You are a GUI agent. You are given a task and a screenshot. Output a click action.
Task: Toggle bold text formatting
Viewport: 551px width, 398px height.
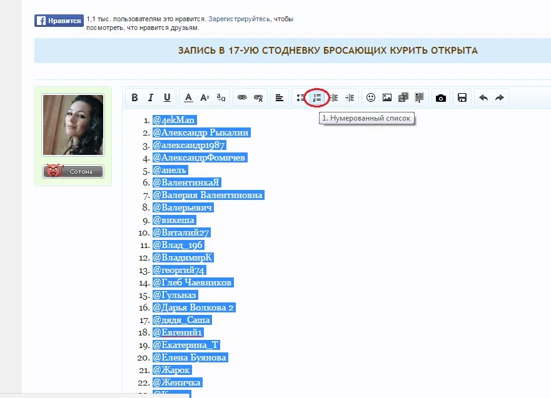[x=134, y=97]
